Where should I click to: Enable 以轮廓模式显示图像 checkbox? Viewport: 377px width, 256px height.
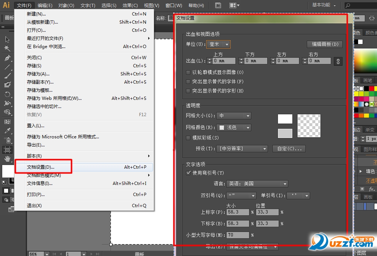[188, 73]
